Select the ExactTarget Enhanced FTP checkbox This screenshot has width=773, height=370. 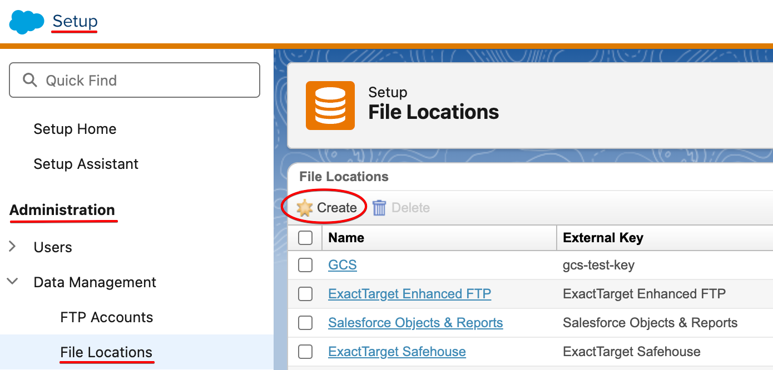point(305,294)
